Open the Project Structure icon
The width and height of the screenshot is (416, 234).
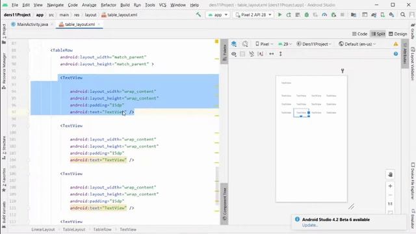354,15
